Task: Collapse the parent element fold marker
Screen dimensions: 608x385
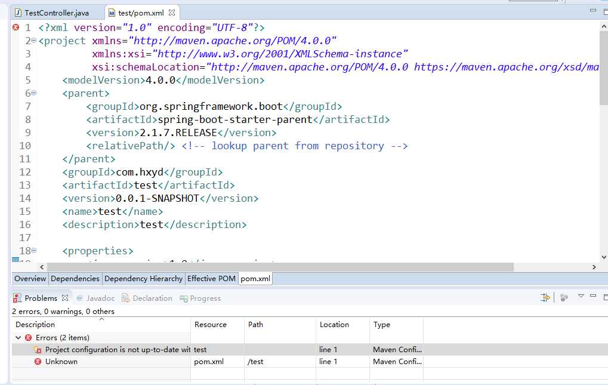Action: pos(34,93)
